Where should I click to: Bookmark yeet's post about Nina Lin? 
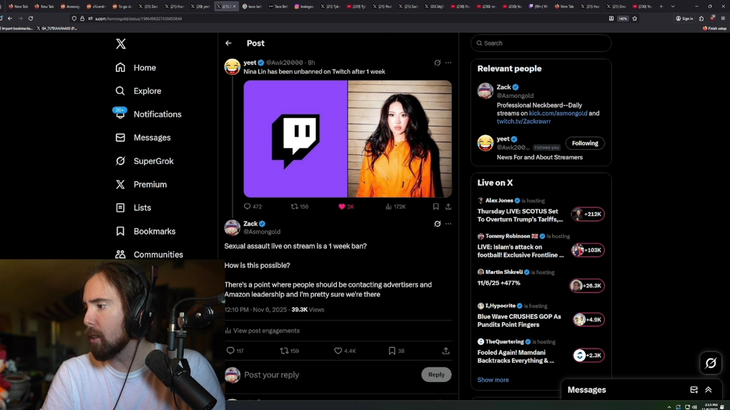pos(436,207)
